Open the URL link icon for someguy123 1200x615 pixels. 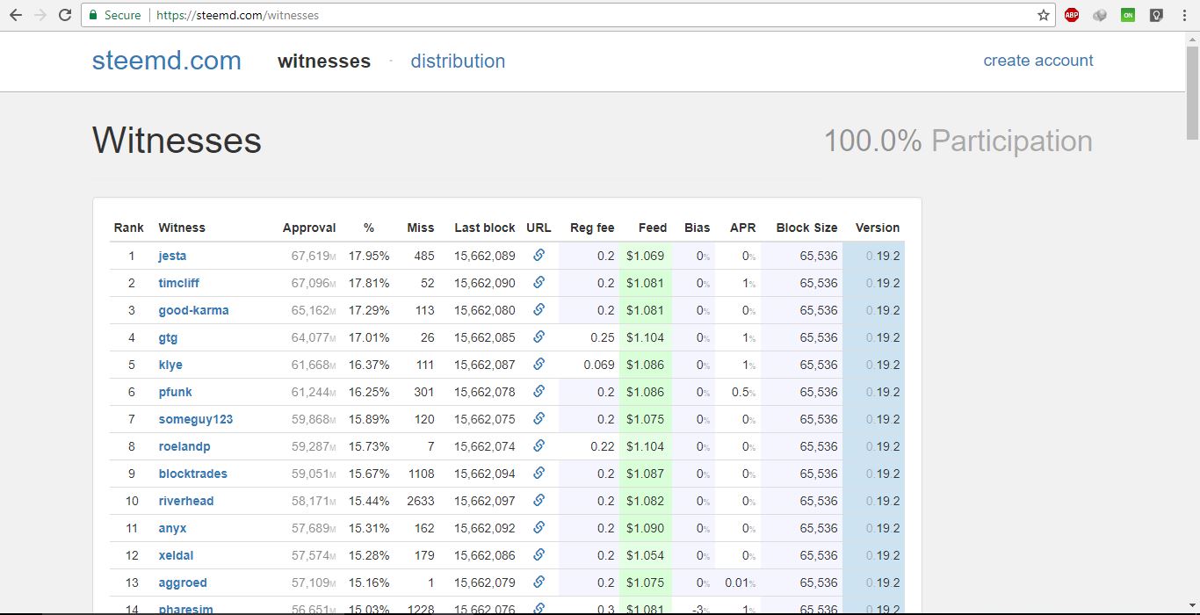(x=539, y=419)
